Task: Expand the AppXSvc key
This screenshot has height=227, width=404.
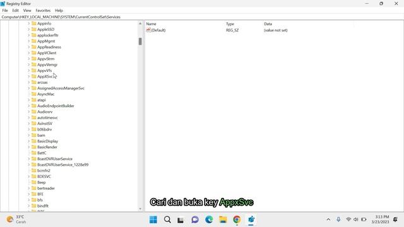Action: pos(28,76)
